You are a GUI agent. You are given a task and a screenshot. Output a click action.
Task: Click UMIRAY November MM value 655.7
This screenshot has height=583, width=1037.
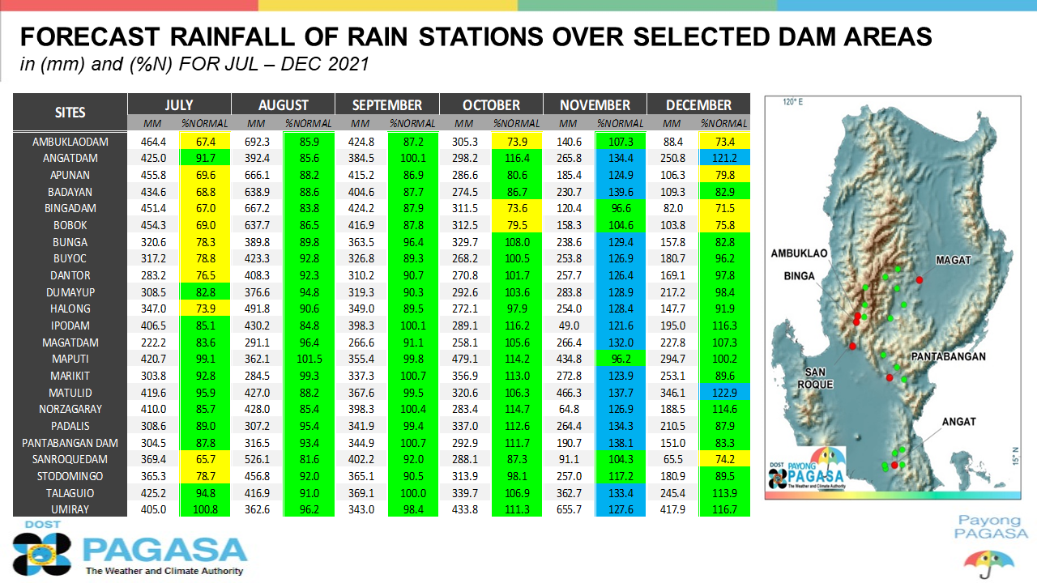coord(569,509)
